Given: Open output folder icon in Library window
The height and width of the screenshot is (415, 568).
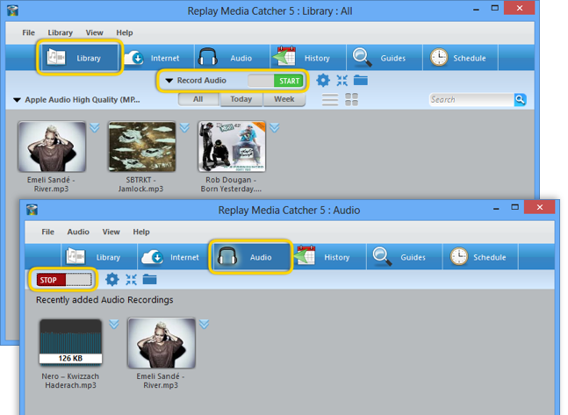Looking at the screenshot, I should pos(361,80).
